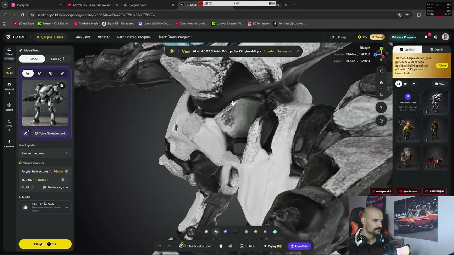Click the Dışa Aktar export button
Image resolution: width=454 pixels, height=255 pixels.
pos(299,246)
